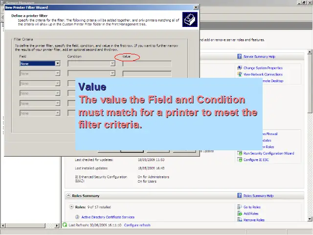Click the On for Administrators text
Viewport: 313px width, 235px height.
coord(153,177)
